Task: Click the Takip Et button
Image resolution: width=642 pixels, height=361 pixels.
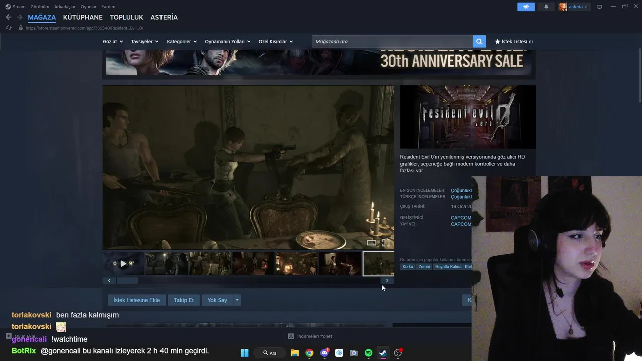Action: [184, 300]
